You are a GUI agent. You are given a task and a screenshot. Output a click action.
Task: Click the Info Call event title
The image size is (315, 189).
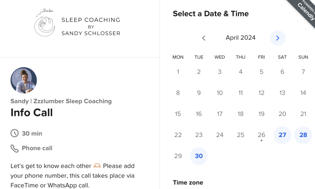(32, 112)
